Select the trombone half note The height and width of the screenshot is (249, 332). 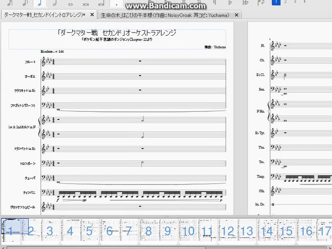[142, 164]
